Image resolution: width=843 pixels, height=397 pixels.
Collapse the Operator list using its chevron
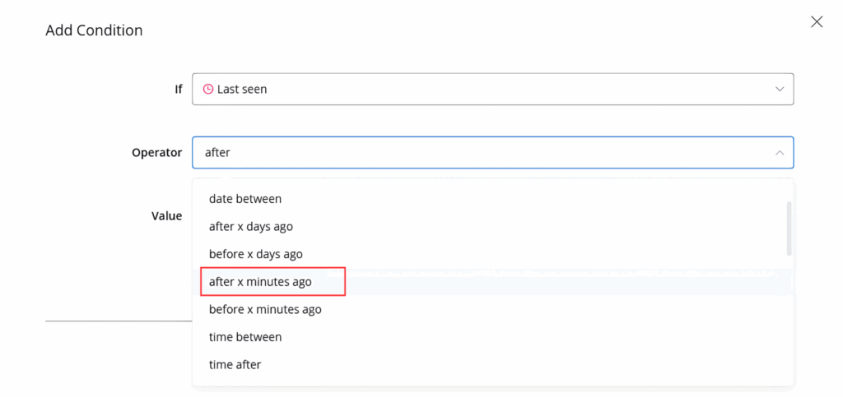pos(780,152)
